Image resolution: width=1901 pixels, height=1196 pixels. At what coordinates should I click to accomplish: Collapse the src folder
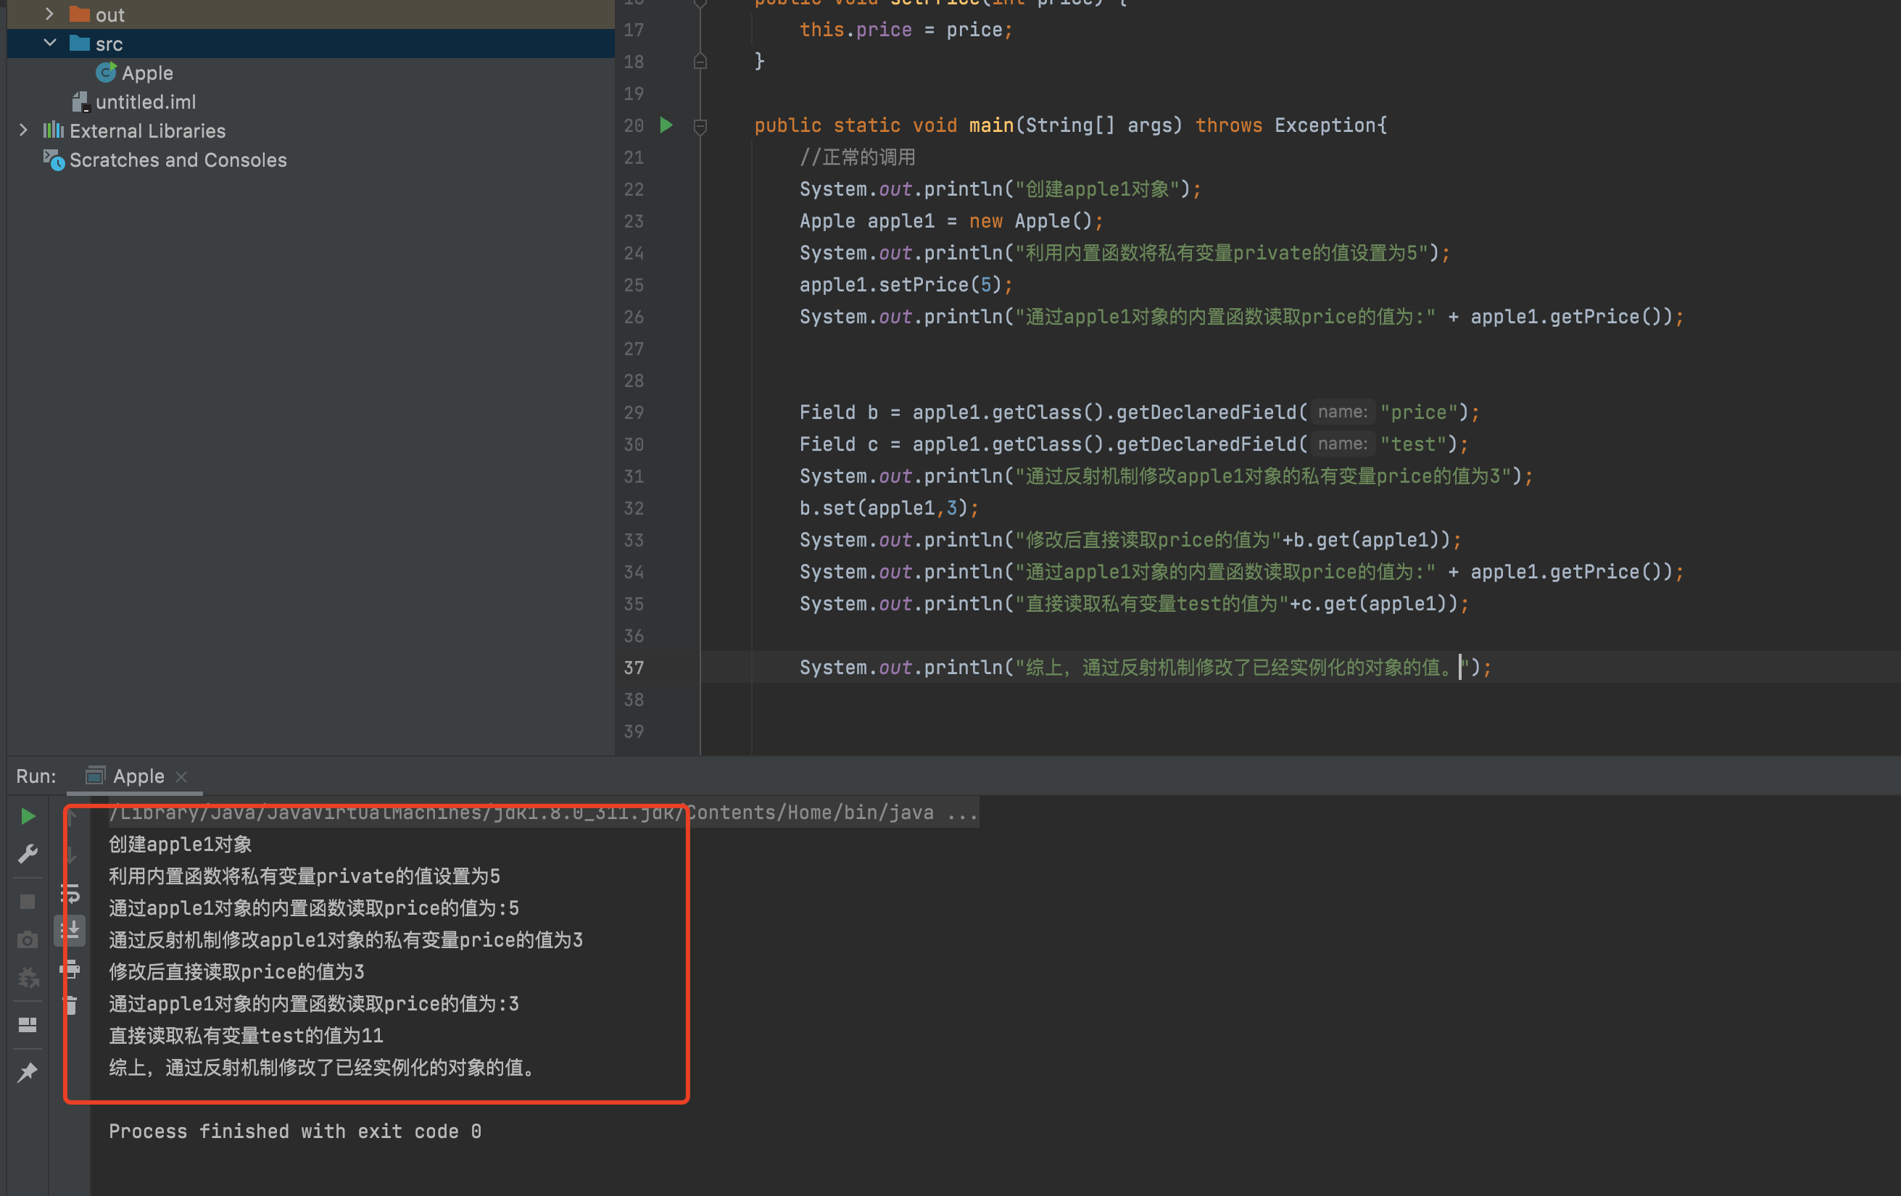pos(49,43)
